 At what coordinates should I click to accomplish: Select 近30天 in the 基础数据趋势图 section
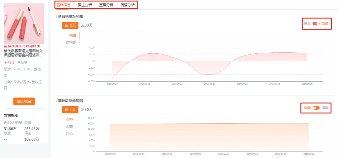tap(87, 109)
